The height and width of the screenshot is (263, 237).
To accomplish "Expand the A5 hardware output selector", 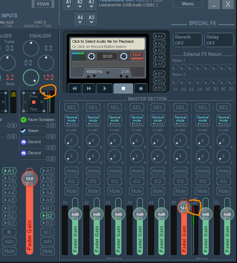I will click(x=91, y=19).
